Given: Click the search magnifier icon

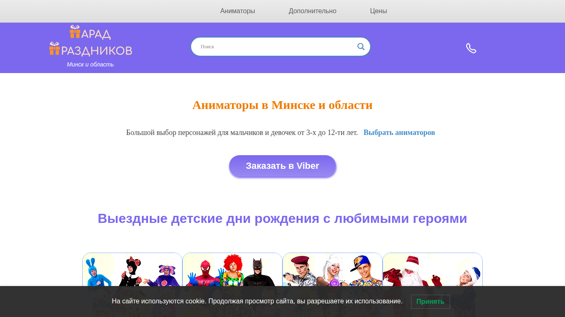Looking at the screenshot, I should coord(361,47).
